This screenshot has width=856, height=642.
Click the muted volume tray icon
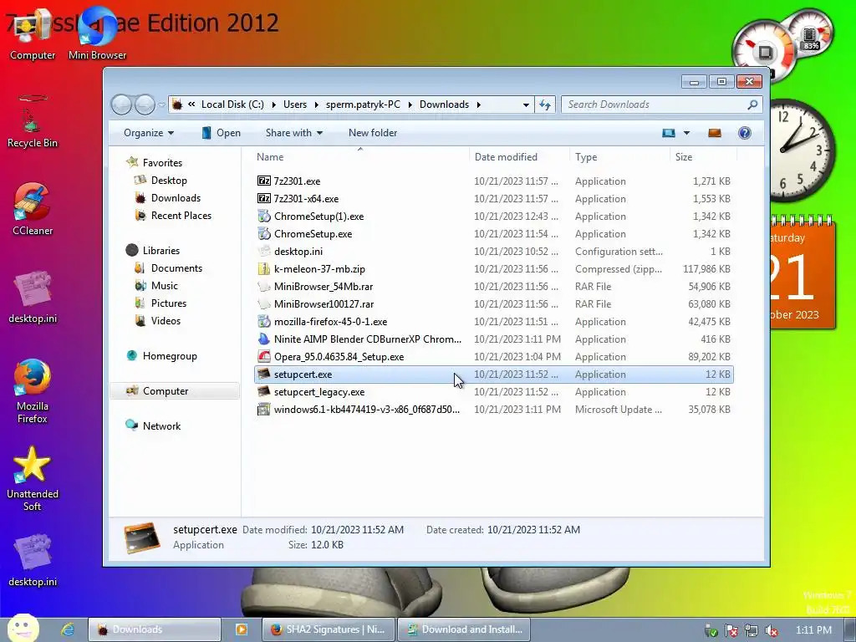tap(772, 630)
